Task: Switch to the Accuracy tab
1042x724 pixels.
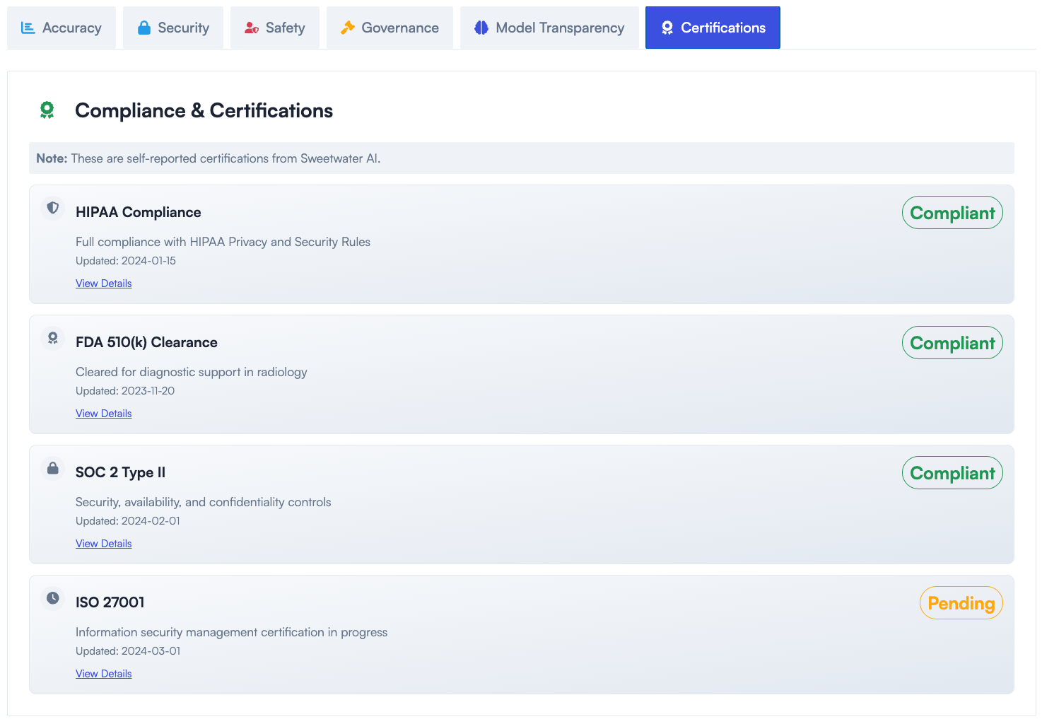Action: [x=62, y=27]
